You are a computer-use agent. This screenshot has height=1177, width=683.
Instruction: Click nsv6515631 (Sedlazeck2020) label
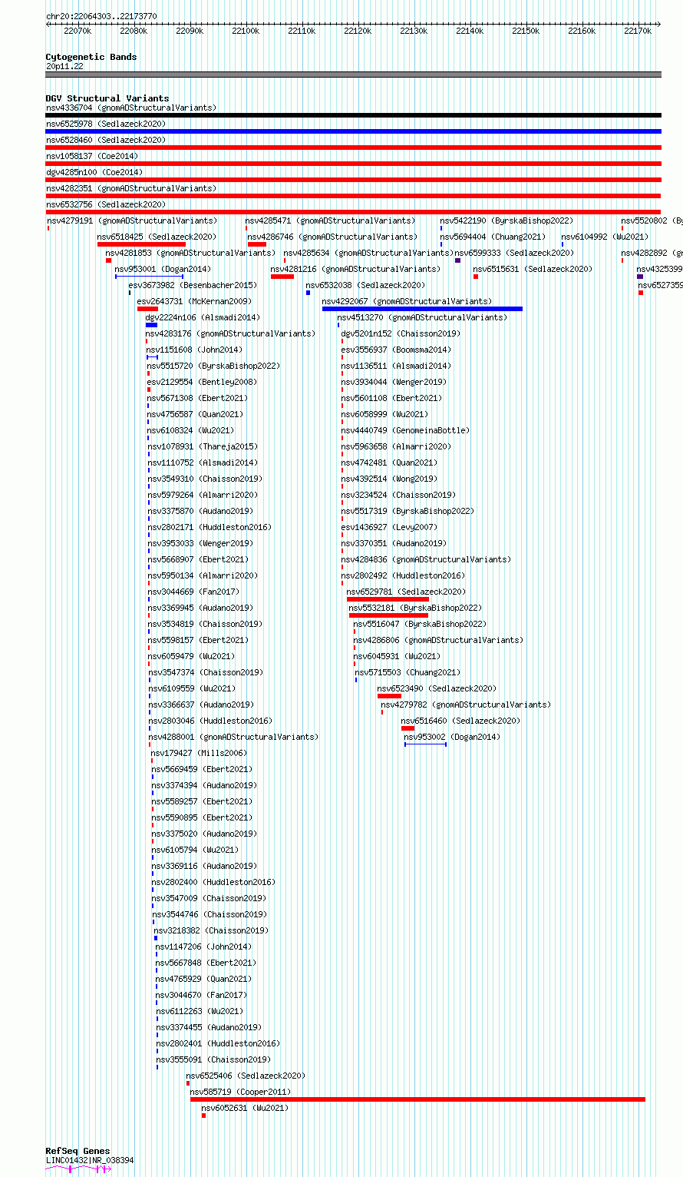point(533,269)
